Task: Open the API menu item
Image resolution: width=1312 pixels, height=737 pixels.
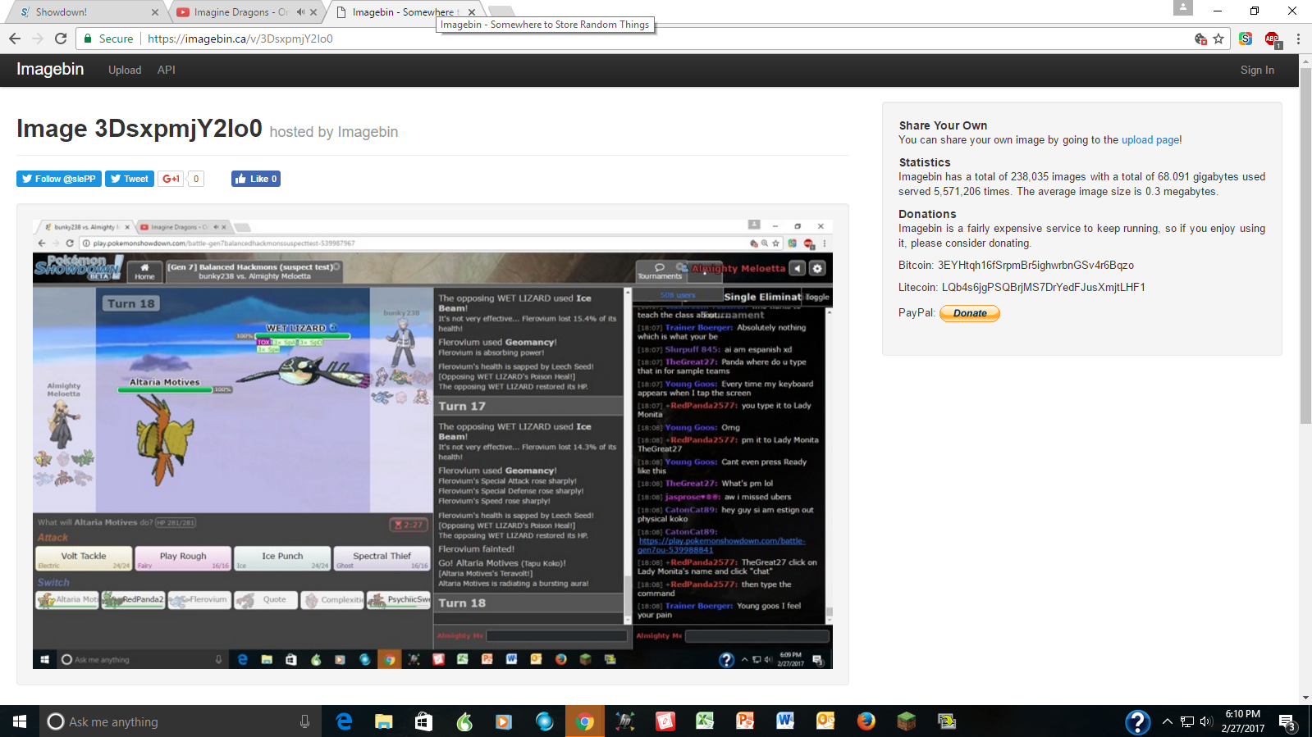Action: (167, 71)
